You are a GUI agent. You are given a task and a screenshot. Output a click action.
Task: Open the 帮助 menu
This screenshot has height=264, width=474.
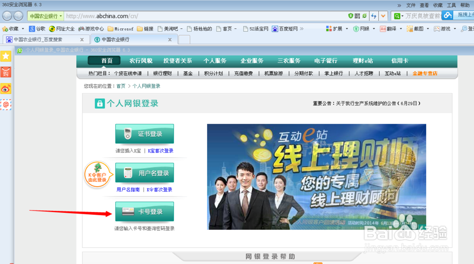[465, 5]
